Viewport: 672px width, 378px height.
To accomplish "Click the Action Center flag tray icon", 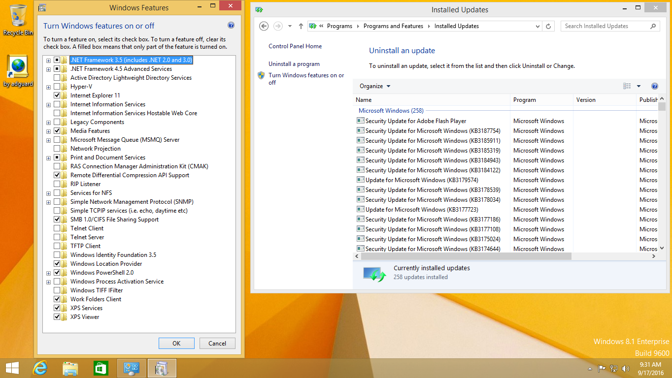I will 602,368.
